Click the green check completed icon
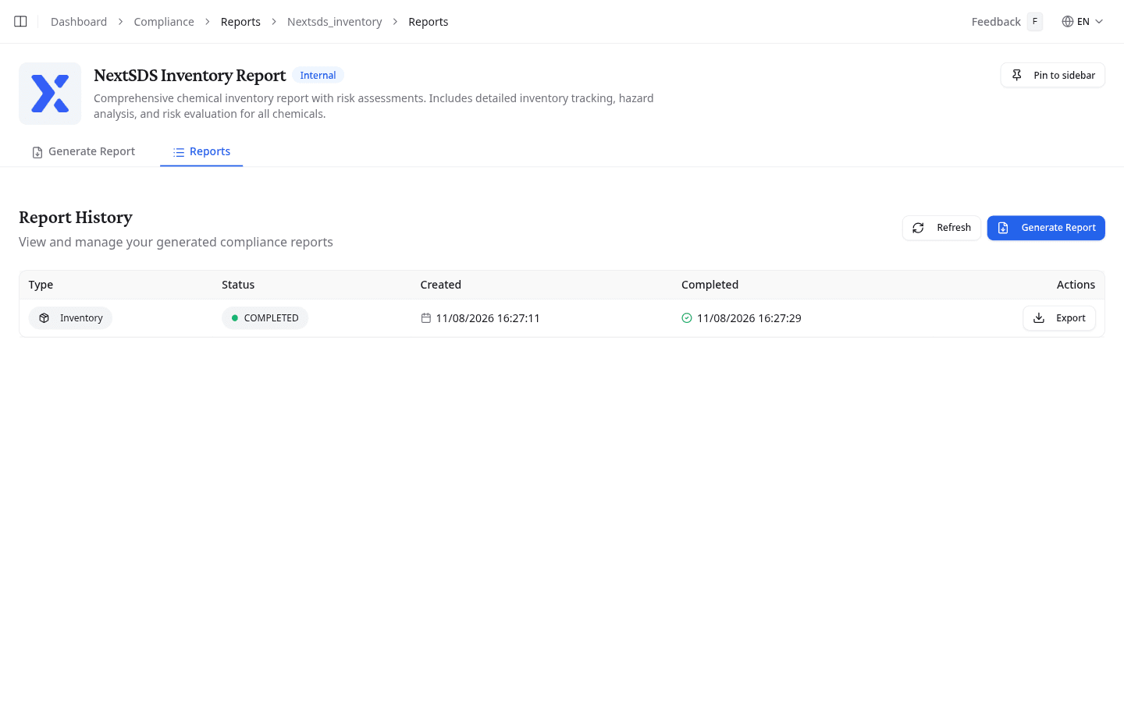Viewport: 1124px width, 702px height. click(x=687, y=318)
